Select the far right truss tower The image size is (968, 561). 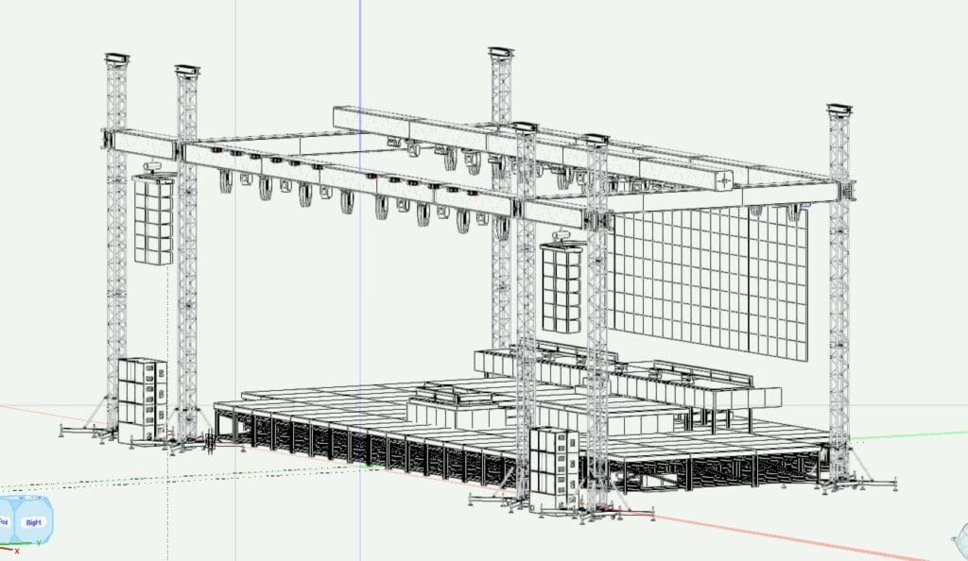click(x=838, y=283)
